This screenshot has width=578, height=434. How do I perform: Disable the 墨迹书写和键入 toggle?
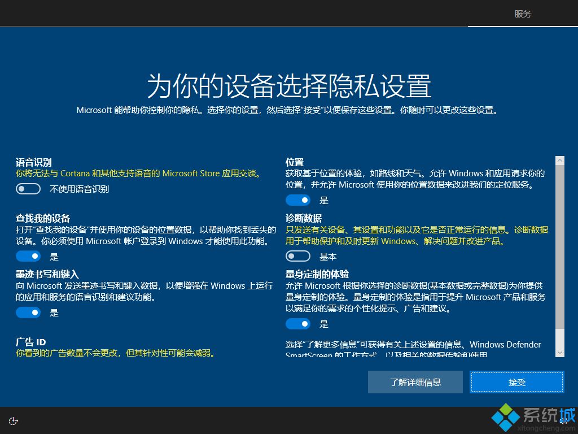click(28, 313)
